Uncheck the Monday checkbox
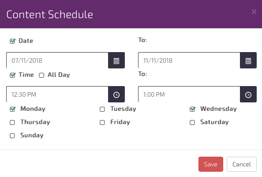262x177 pixels. click(x=12, y=109)
